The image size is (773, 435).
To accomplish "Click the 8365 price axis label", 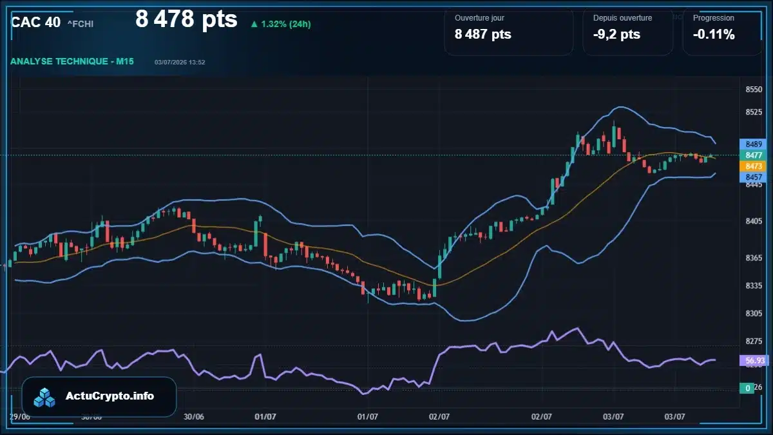I will [x=754, y=258].
